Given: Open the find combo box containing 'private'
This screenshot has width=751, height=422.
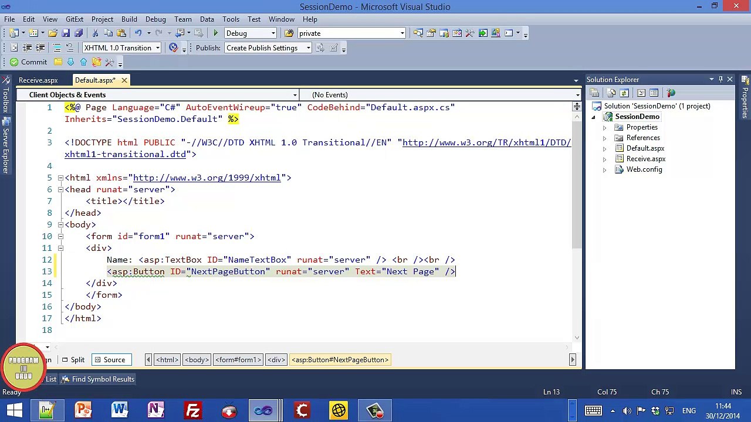Looking at the screenshot, I should click(x=351, y=33).
